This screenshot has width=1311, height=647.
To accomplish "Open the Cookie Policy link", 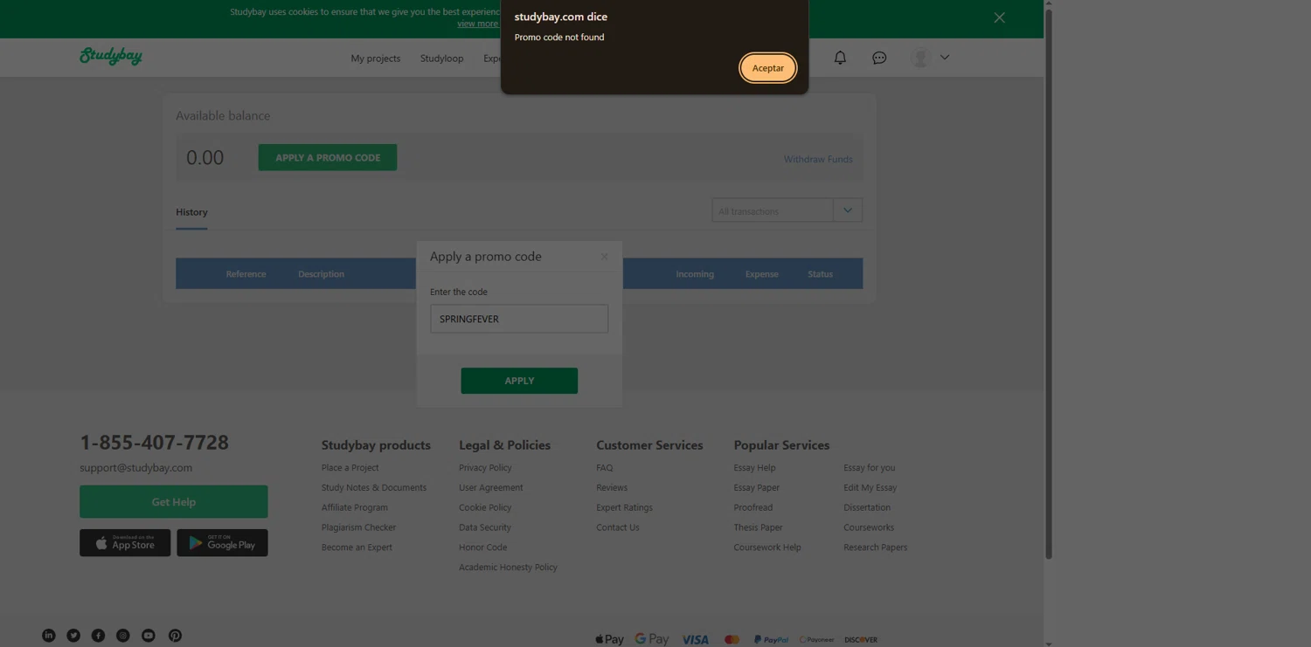I will tap(485, 507).
